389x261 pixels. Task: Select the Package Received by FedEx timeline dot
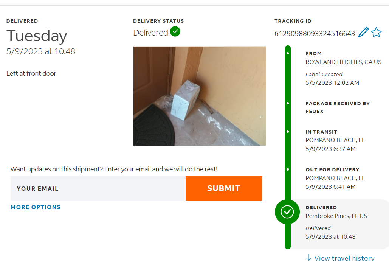tap(288, 103)
